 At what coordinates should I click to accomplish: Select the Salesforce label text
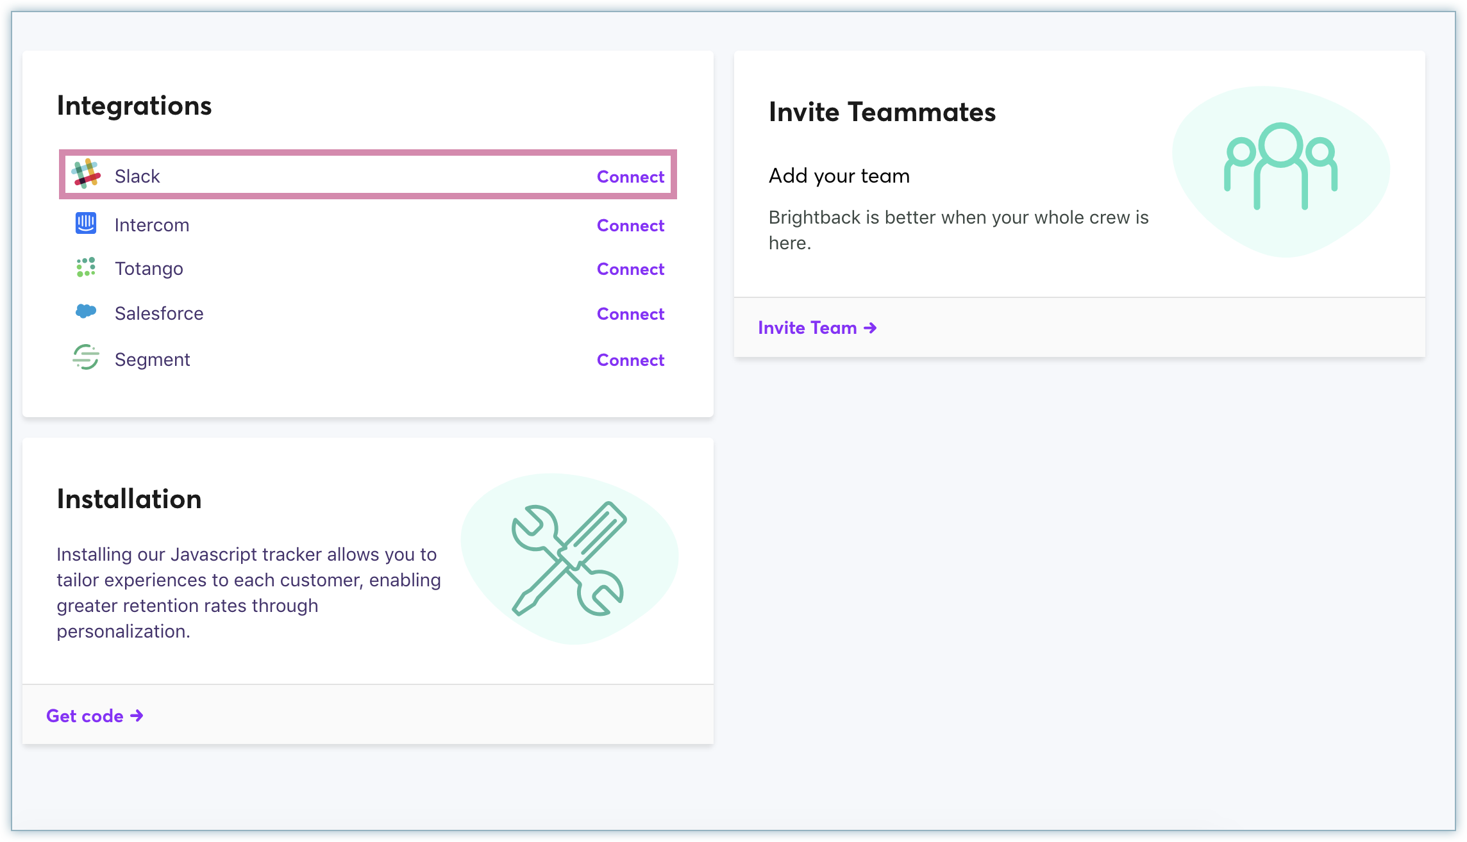coord(159,313)
